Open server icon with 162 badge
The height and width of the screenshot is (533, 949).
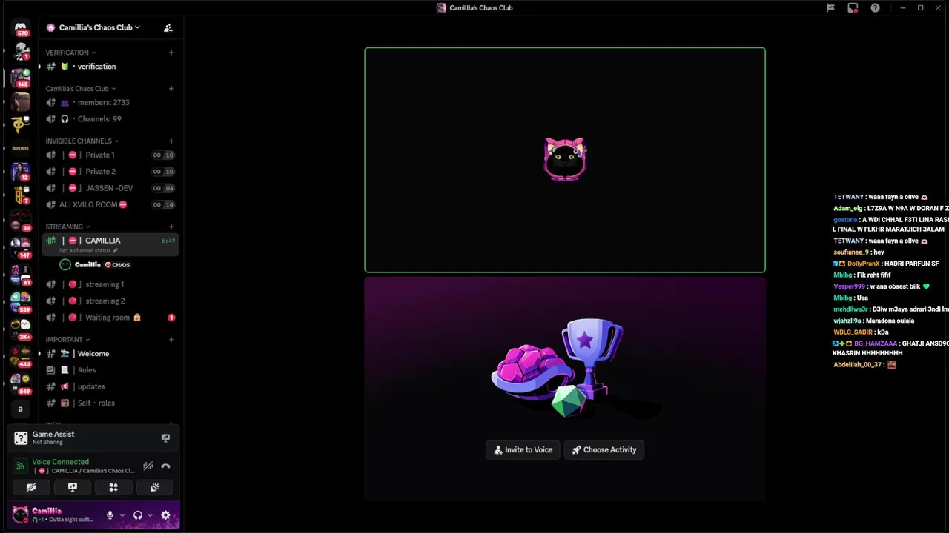coord(21,77)
